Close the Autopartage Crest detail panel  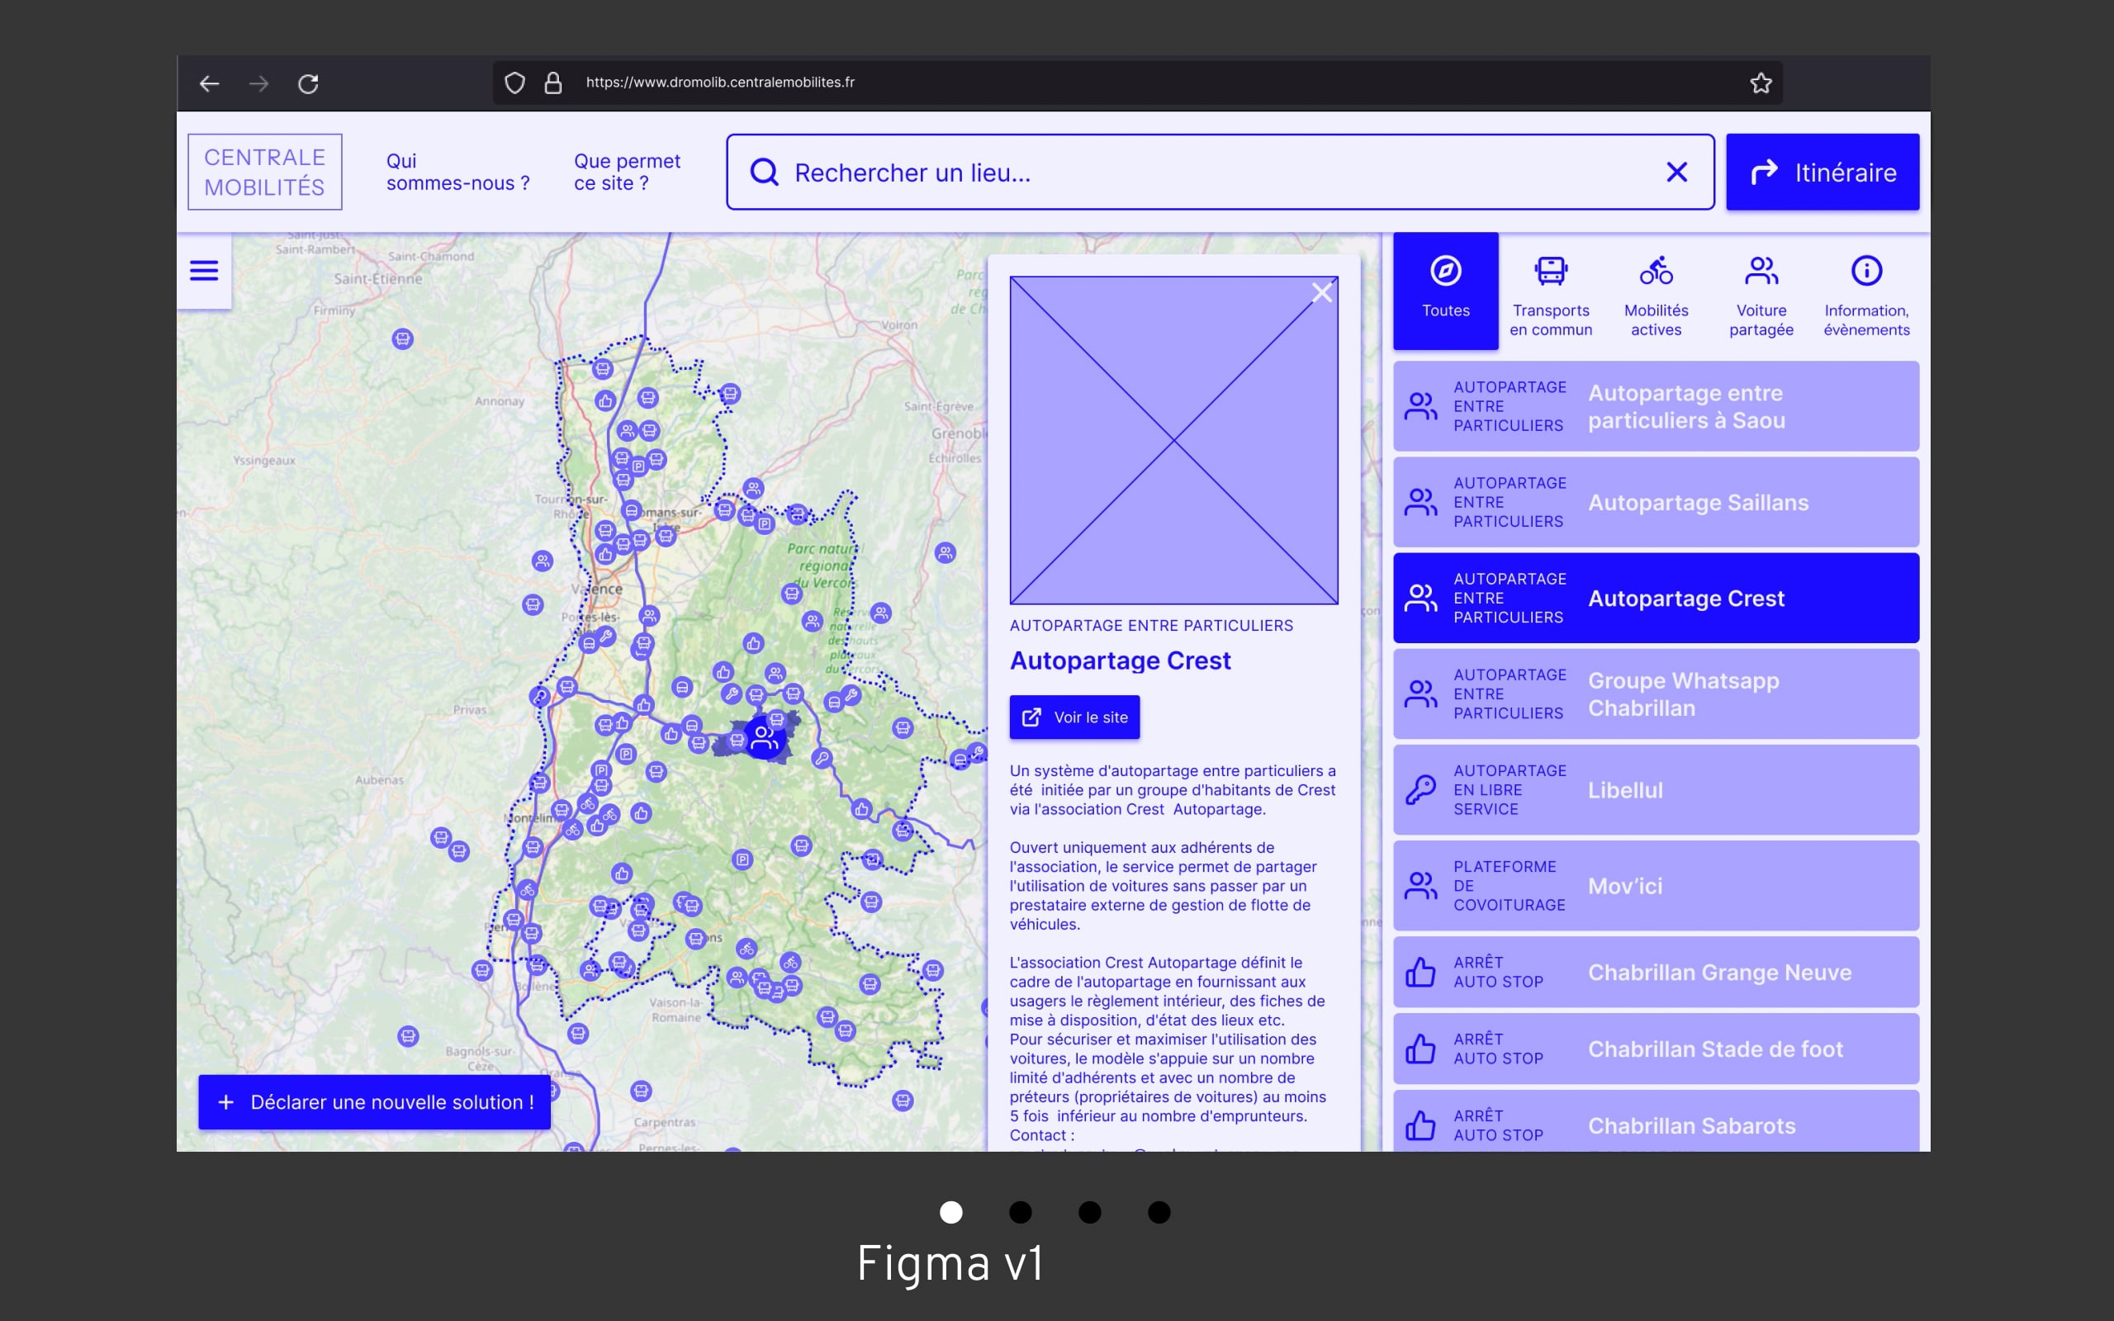click(1322, 292)
